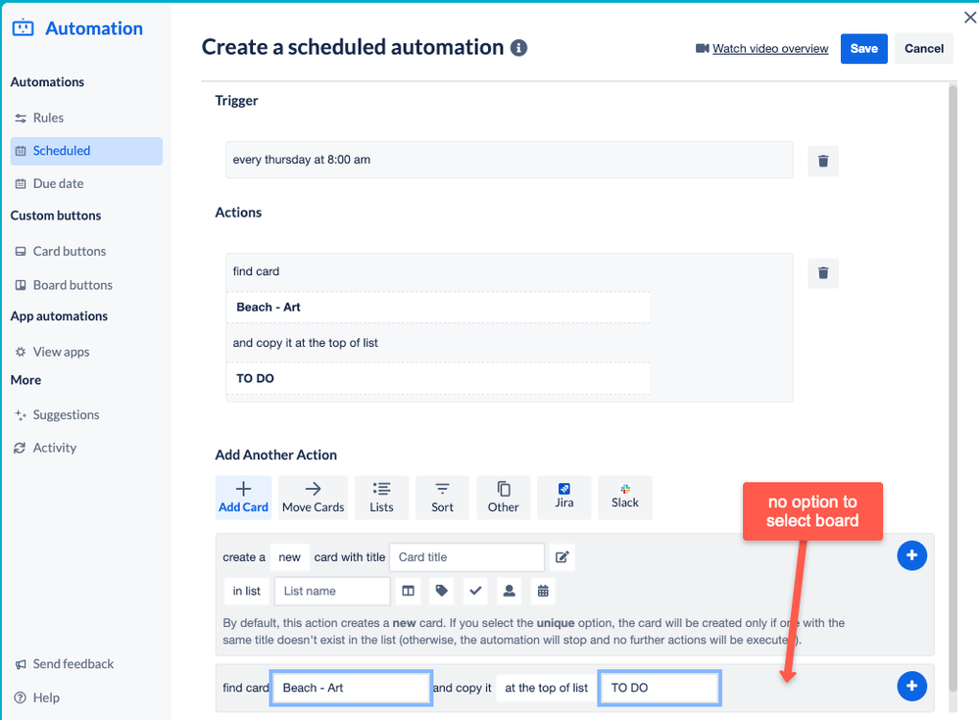979x720 pixels.
Task: Delete the find card action with trash icon
Action: [x=822, y=273]
